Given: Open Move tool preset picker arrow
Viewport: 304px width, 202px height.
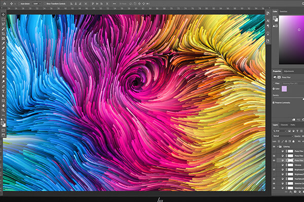Looking at the screenshot, I should click(15, 4).
